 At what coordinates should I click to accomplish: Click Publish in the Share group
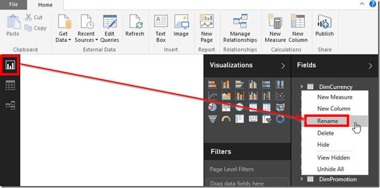tap(325, 25)
